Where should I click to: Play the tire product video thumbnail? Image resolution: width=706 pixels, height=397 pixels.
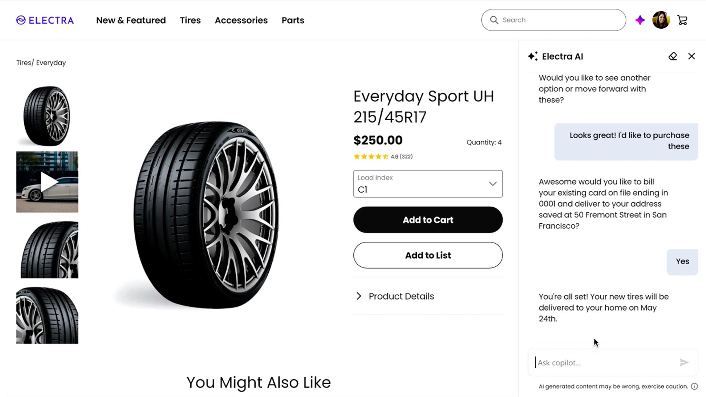pyautogui.click(x=47, y=182)
